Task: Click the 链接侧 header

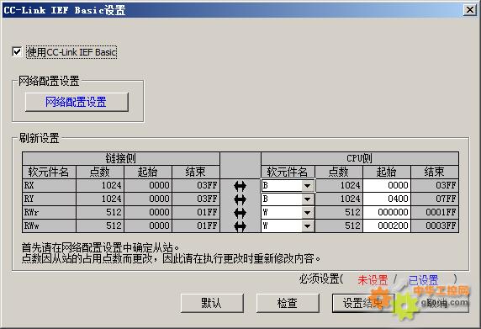Action: 121,159
